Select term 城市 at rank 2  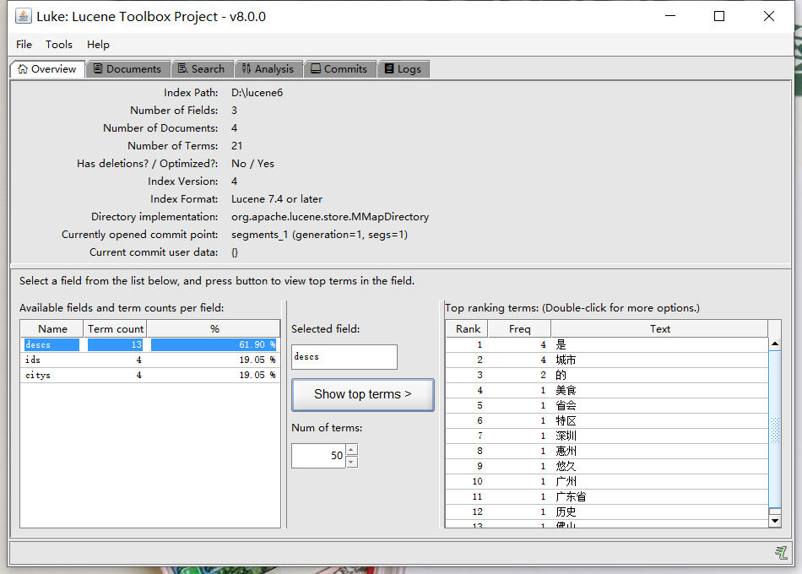click(x=607, y=360)
